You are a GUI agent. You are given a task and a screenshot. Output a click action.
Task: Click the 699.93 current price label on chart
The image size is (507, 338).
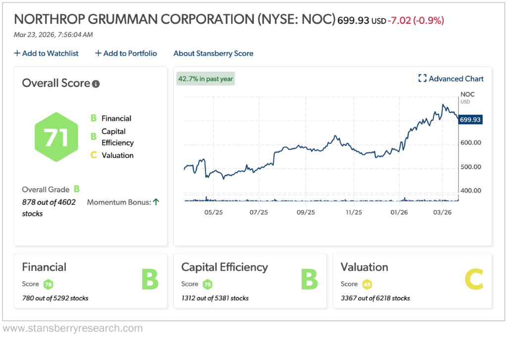point(470,120)
